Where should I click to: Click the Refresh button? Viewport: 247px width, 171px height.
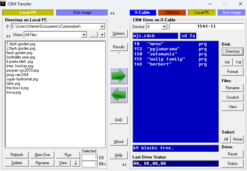click(17, 155)
